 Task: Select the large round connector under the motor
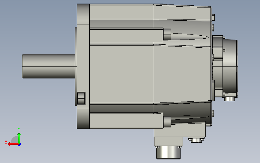coord(168,153)
